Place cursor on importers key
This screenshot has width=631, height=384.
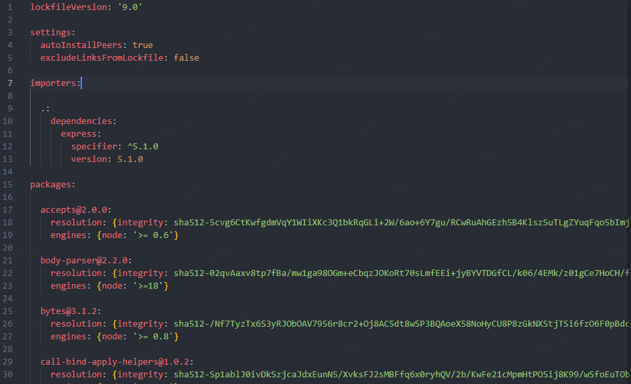pos(53,83)
